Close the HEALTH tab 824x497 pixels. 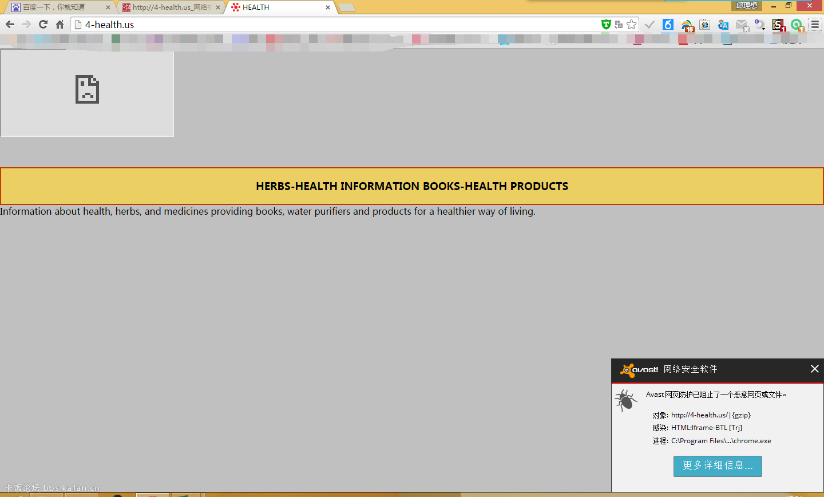click(x=328, y=7)
